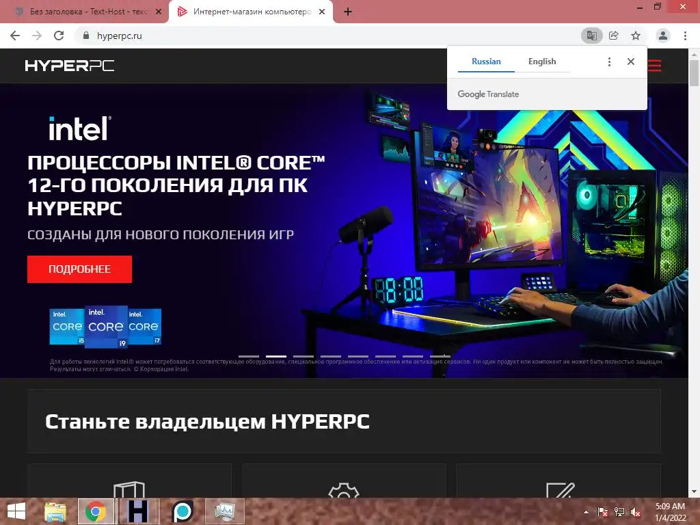Click the muted volume tray icon
Viewport: 700px width, 525px height.
tap(636, 512)
